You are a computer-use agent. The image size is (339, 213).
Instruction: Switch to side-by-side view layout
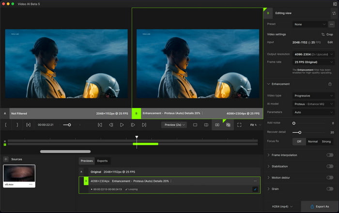(x=217, y=125)
